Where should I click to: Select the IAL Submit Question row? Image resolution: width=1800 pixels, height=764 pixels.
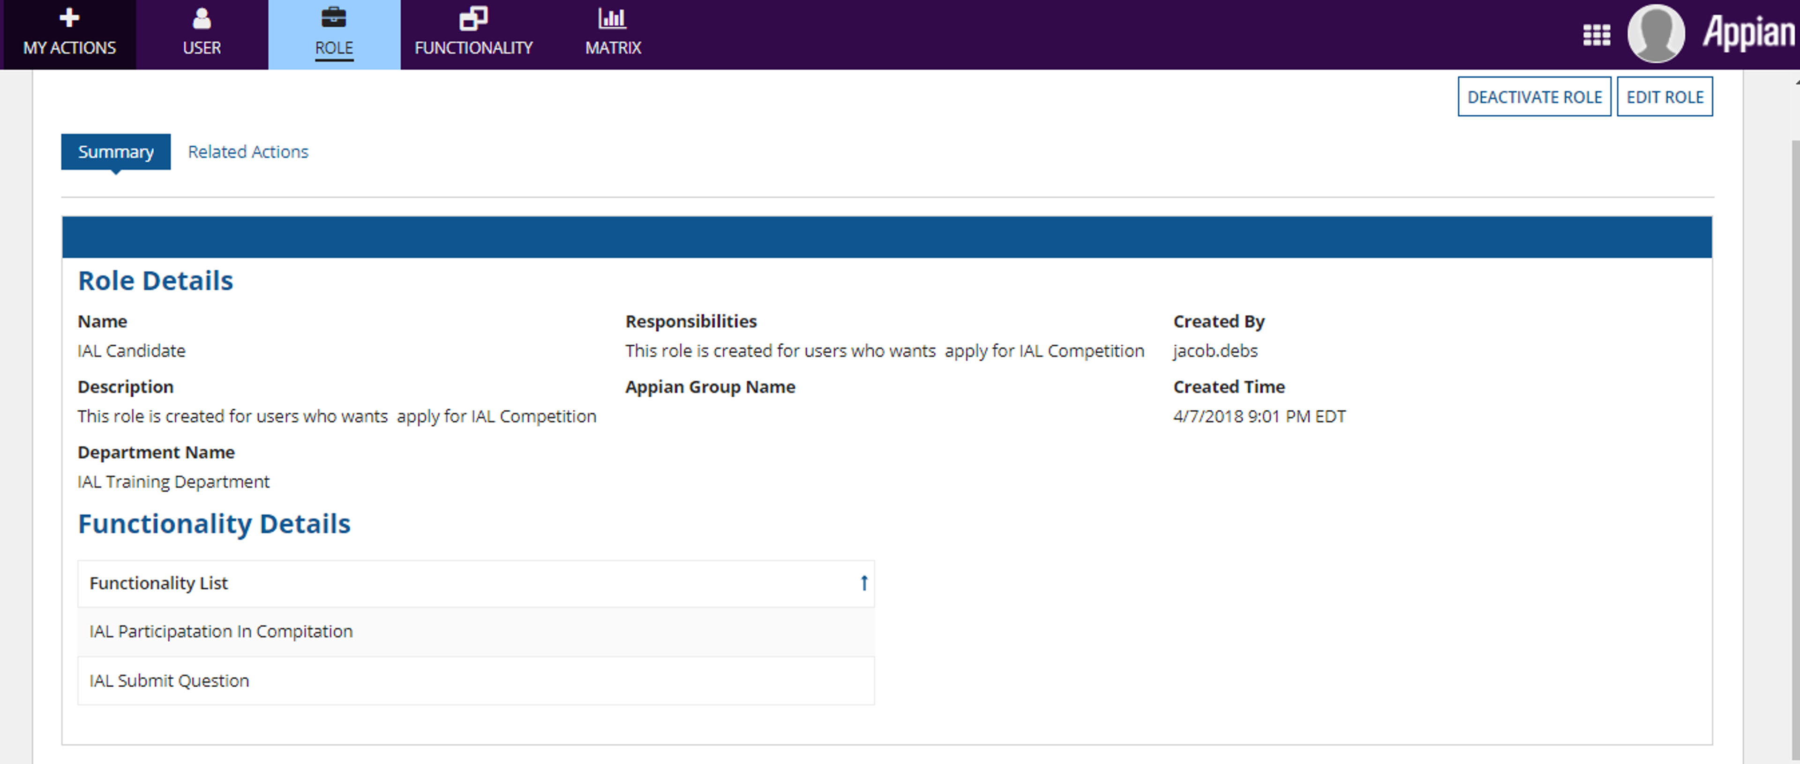tap(475, 681)
